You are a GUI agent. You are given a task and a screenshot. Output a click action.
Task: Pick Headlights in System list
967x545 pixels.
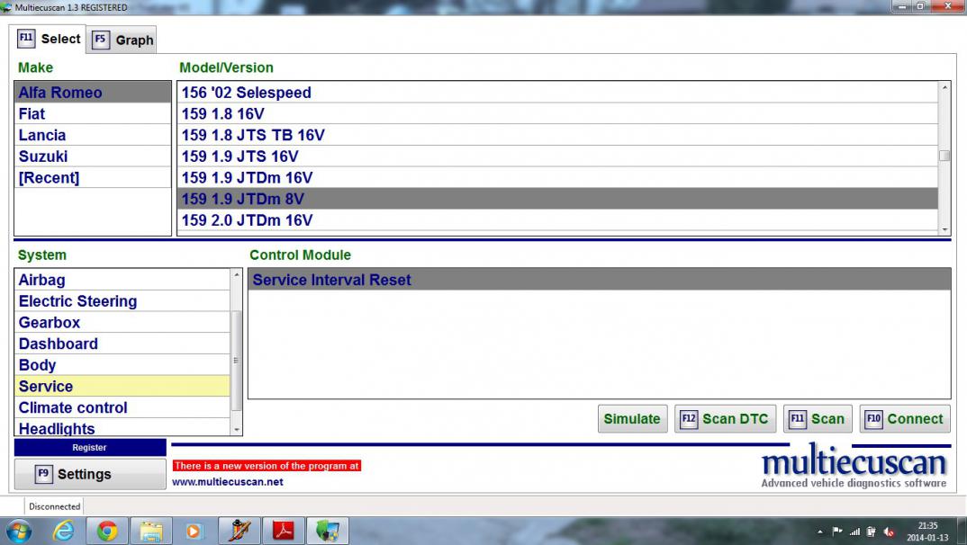122,427
